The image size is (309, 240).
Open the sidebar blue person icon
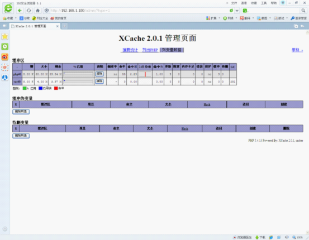(5, 78)
